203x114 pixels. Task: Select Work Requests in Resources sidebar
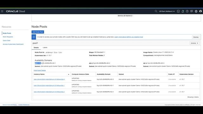coord(8,37)
